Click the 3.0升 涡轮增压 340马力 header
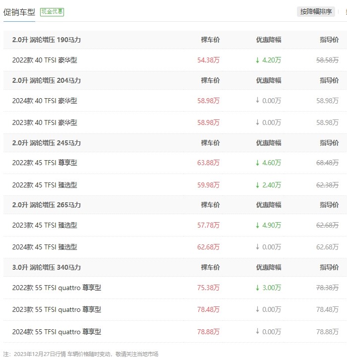The height and width of the screenshot is (359, 347). 47,267
